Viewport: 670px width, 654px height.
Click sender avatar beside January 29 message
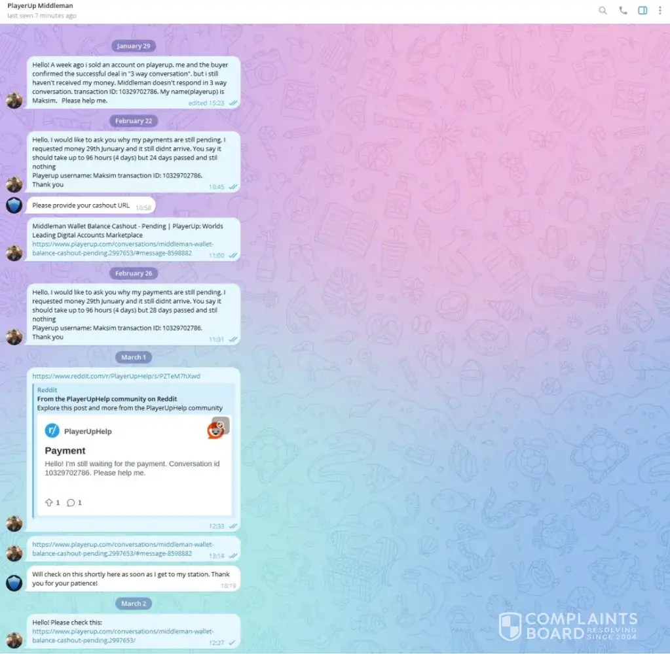pos(14,101)
